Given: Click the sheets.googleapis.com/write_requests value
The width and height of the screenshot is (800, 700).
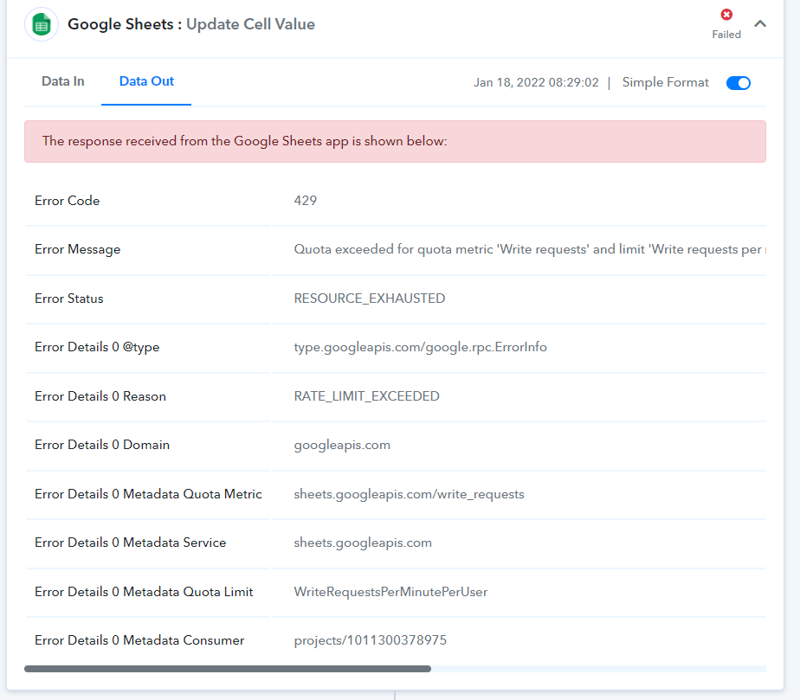Looking at the screenshot, I should [x=409, y=494].
